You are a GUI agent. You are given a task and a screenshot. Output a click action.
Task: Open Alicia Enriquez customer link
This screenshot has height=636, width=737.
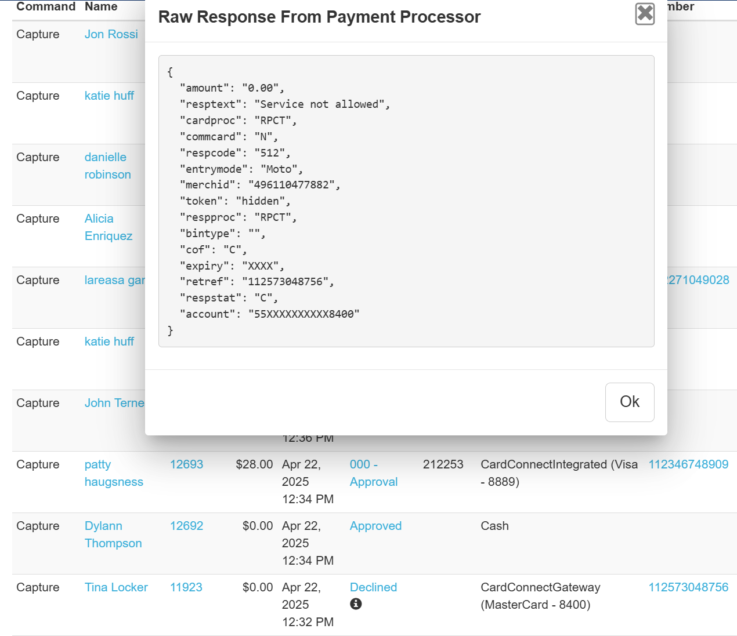pyautogui.click(x=109, y=227)
